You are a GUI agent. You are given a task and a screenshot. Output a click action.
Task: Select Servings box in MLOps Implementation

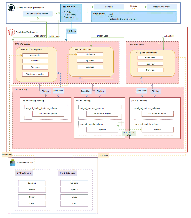coord(150,70)
